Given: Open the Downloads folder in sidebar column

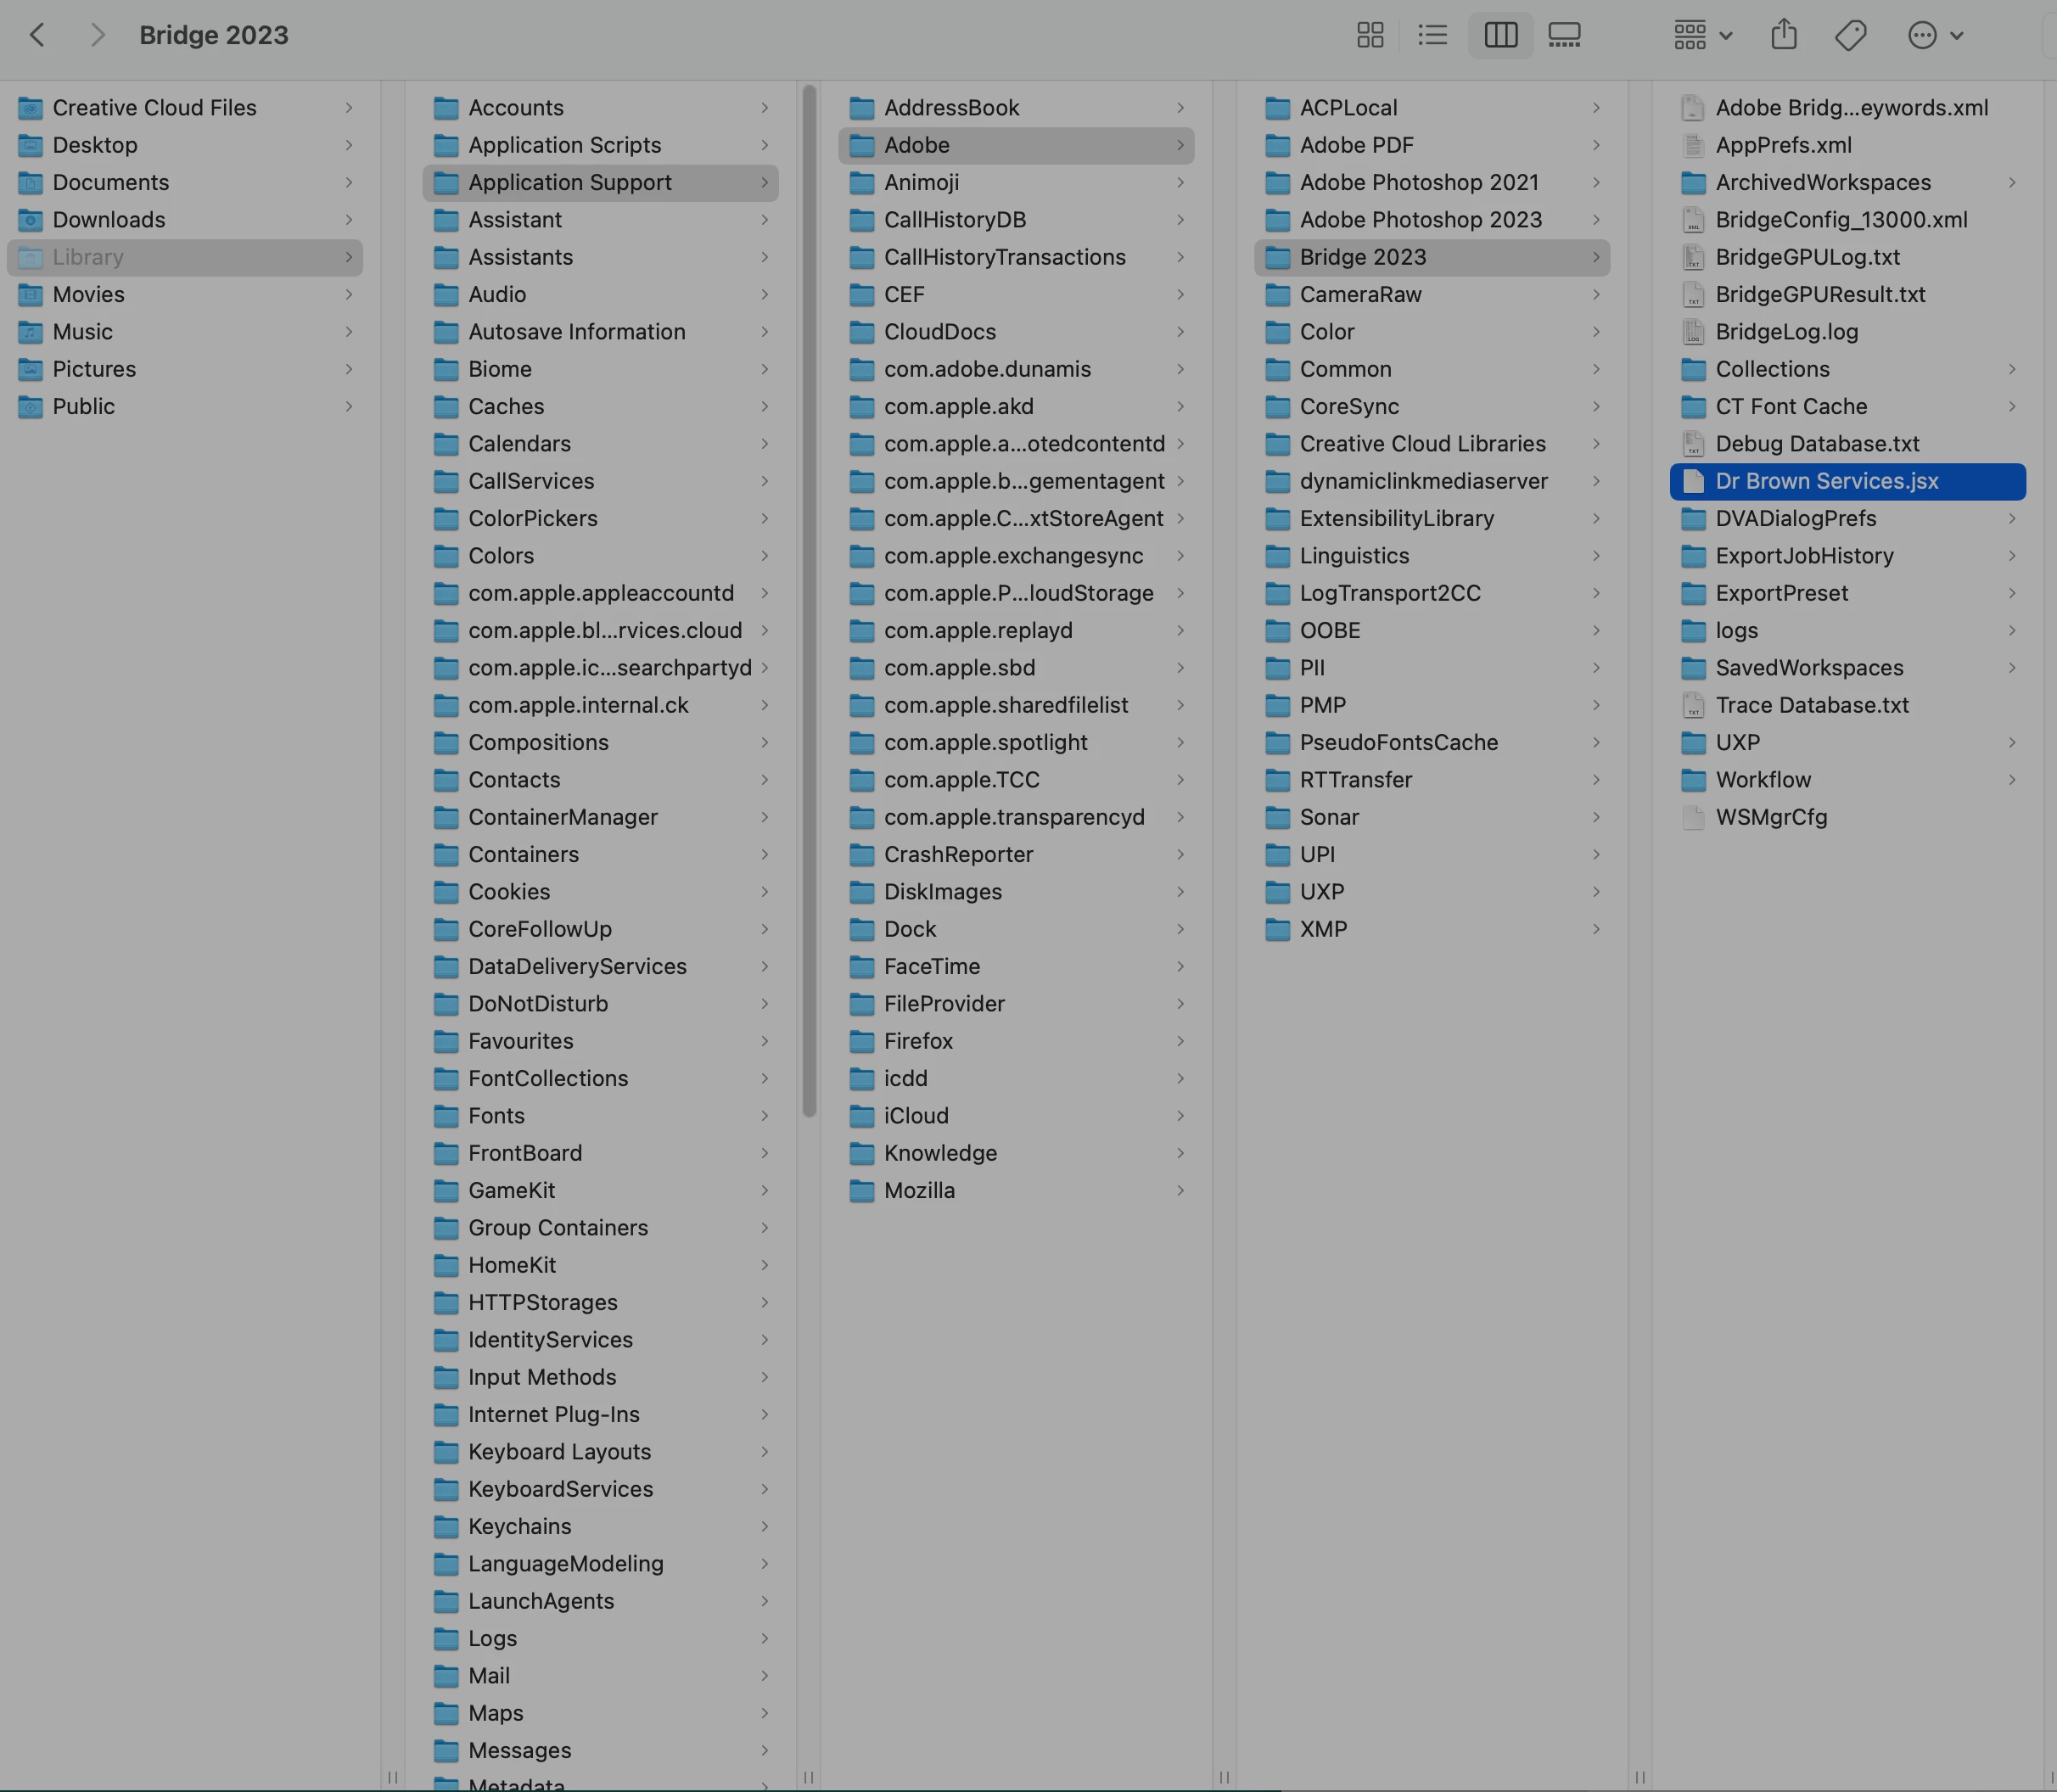Looking at the screenshot, I should pos(109,220).
